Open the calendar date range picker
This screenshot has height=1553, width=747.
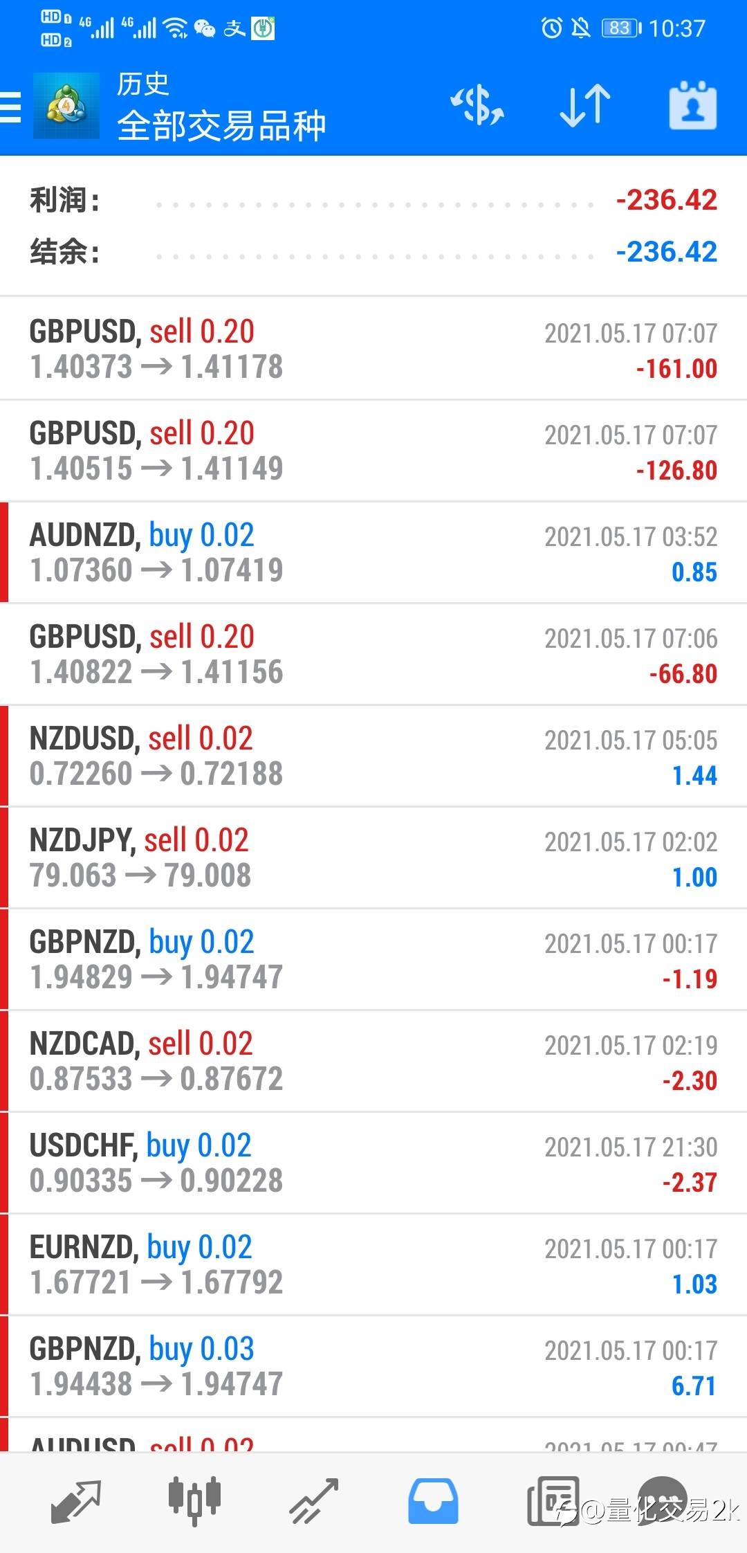click(692, 106)
